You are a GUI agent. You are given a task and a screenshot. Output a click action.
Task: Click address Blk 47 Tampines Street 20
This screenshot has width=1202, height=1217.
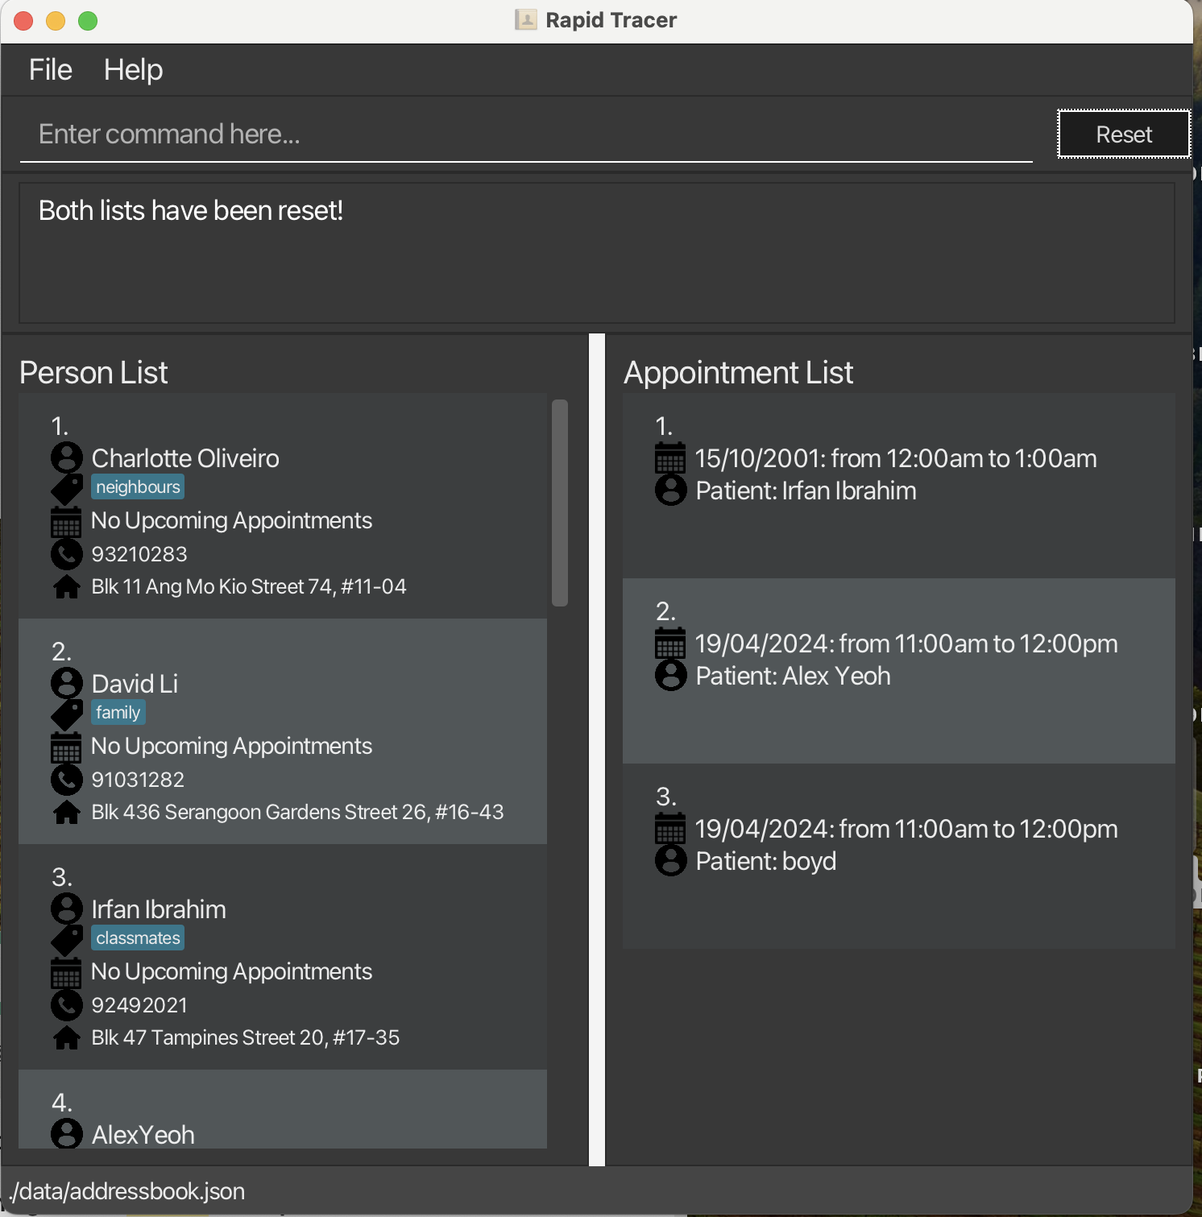point(246,1037)
